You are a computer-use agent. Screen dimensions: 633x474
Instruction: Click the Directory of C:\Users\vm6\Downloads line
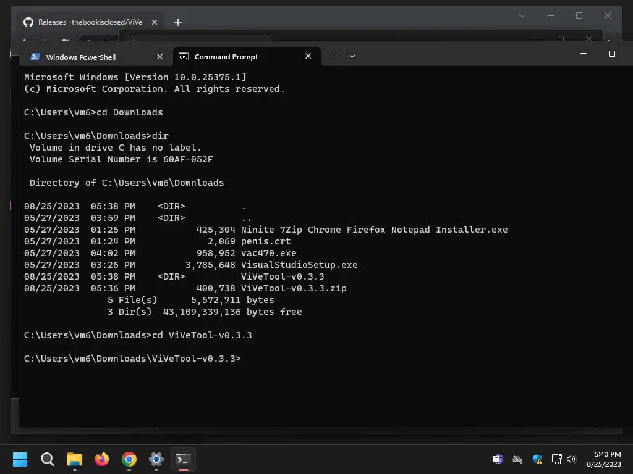click(127, 183)
